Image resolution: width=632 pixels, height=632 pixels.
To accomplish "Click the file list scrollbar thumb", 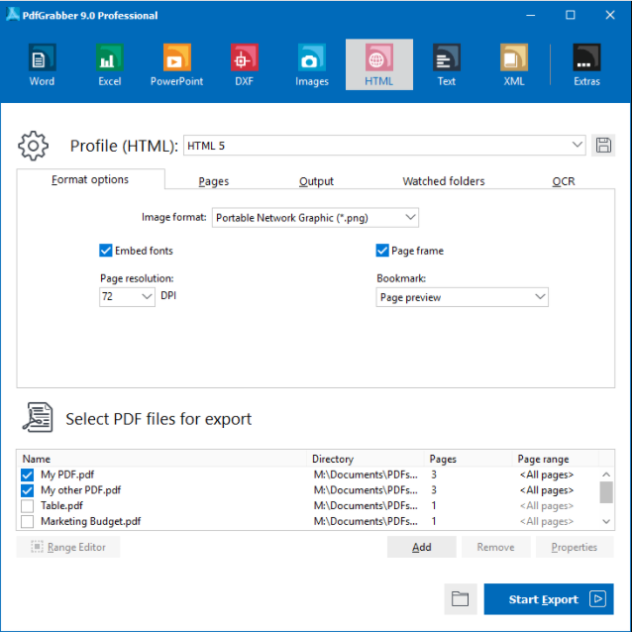I will tap(606, 492).
